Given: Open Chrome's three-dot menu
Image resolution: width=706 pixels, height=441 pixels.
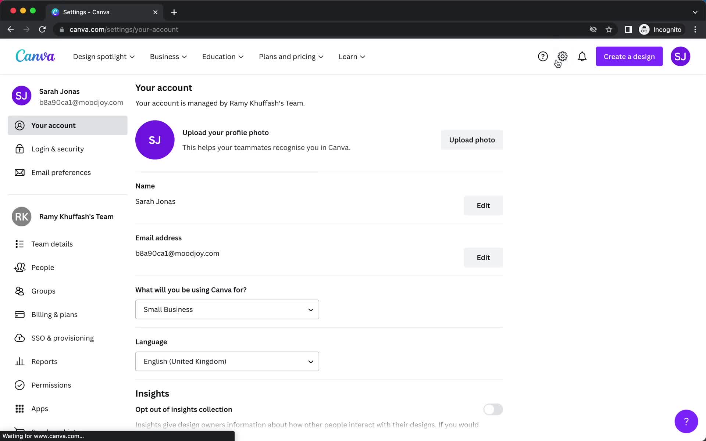Looking at the screenshot, I should coord(695,29).
